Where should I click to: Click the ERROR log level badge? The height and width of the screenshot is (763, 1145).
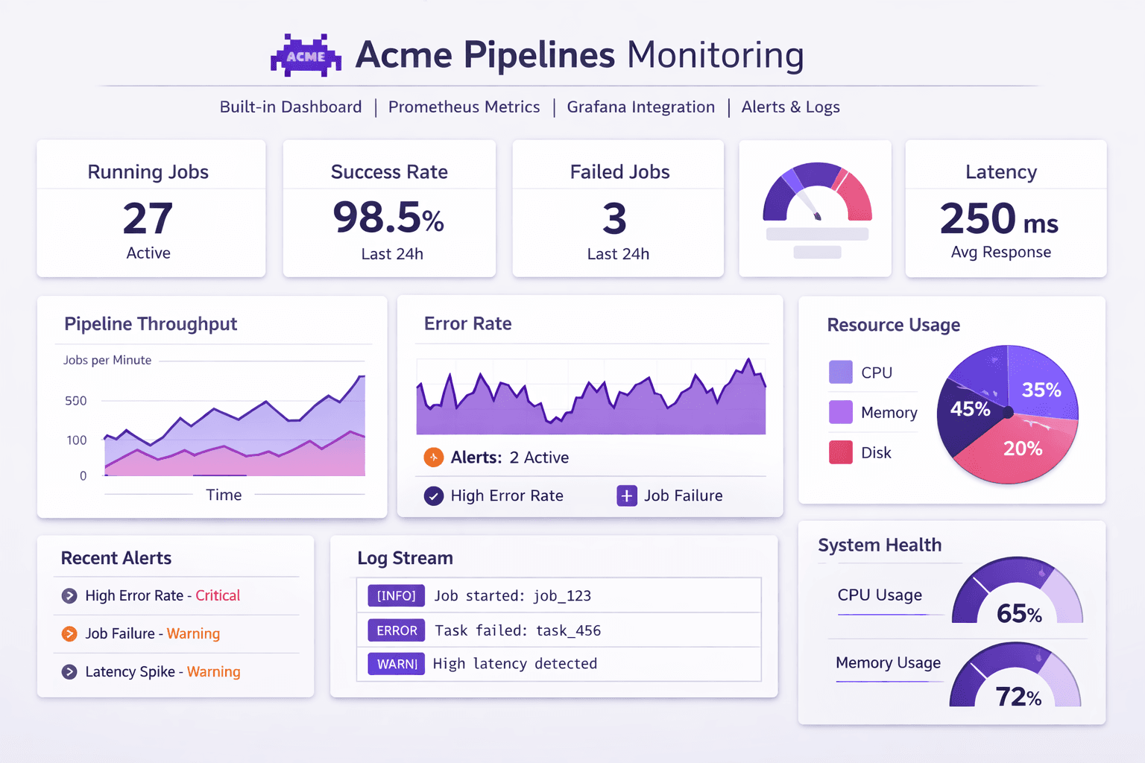tap(396, 630)
